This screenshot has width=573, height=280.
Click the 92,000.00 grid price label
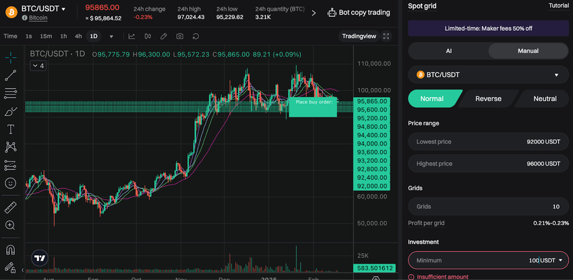coord(371,186)
